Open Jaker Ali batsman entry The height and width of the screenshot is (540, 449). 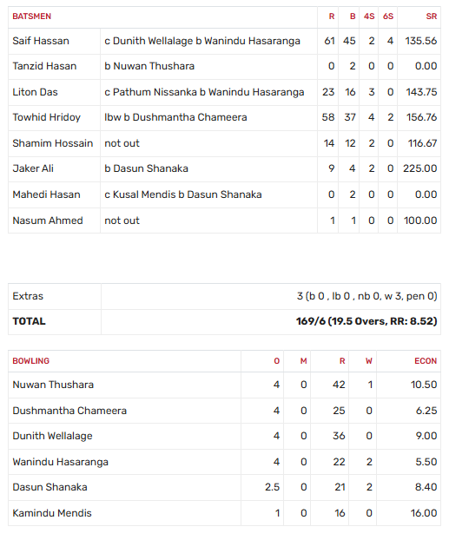pos(33,168)
